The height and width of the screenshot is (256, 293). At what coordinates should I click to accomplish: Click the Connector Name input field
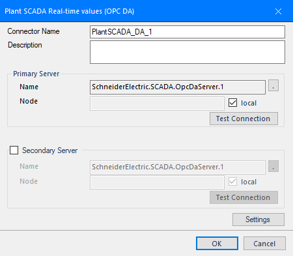tap(188, 32)
